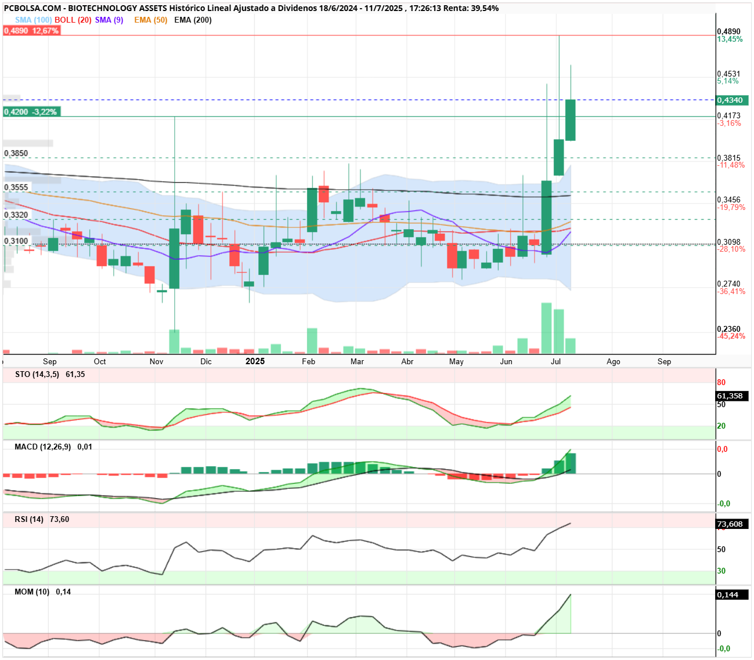Click the Jun label on time axis
This screenshot has width=754, height=660.
(506, 361)
